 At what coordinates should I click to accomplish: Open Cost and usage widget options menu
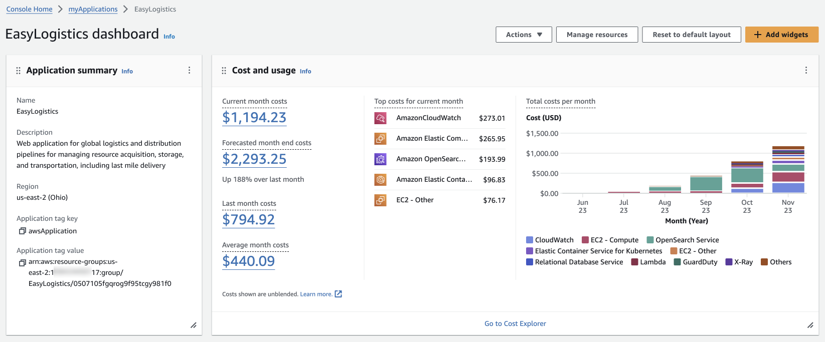tap(806, 71)
